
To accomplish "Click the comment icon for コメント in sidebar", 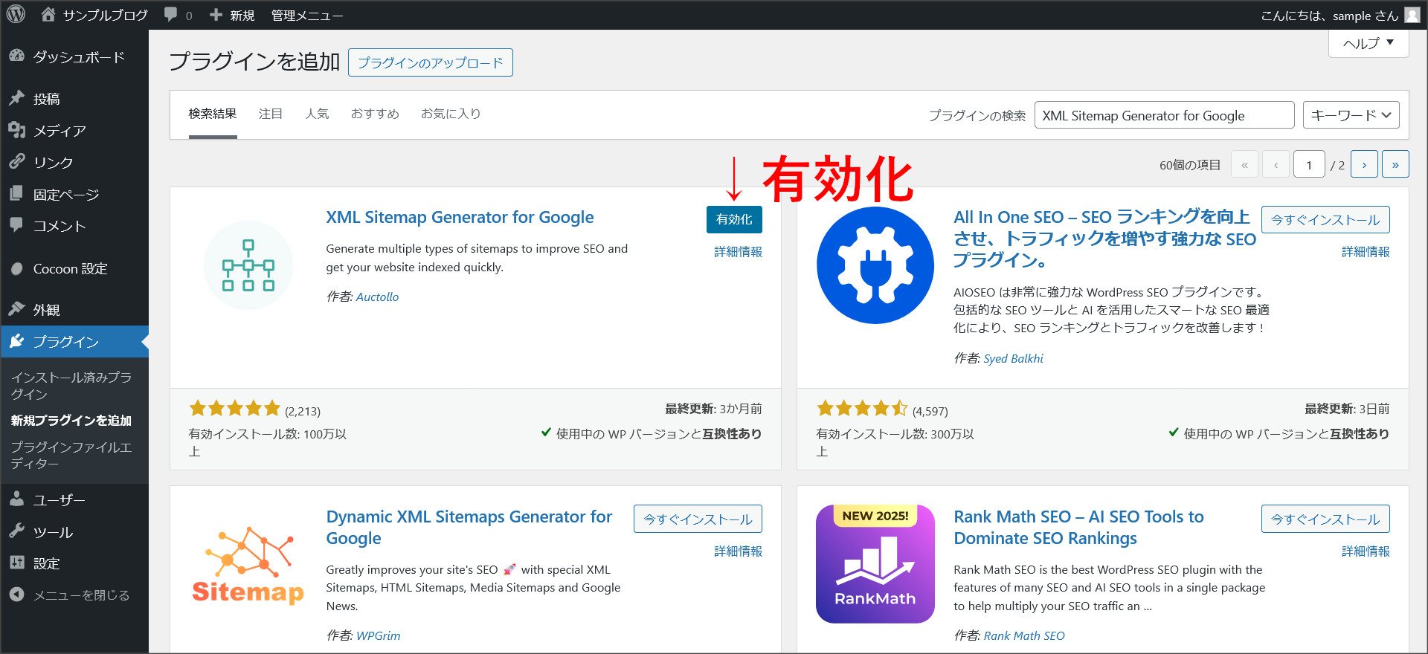I will pyautogui.click(x=16, y=225).
